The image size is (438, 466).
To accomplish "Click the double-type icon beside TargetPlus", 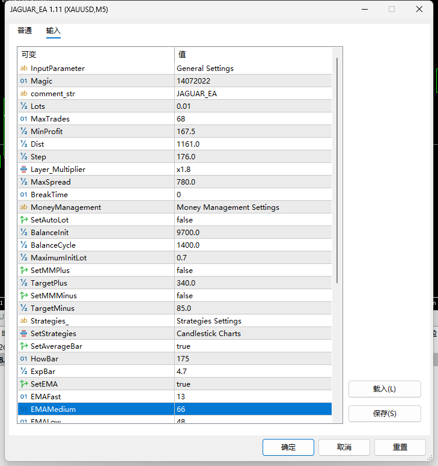I will tap(24, 283).
